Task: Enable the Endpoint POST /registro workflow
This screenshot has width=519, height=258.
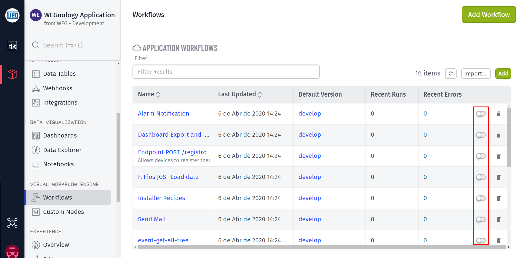Action: click(481, 156)
